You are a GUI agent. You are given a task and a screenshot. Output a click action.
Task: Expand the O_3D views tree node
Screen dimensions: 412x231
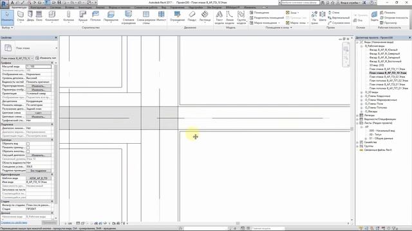362,92
